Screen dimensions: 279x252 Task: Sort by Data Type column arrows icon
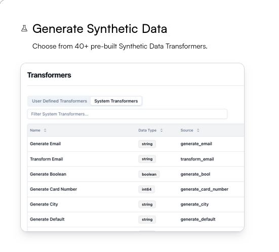click(x=161, y=131)
